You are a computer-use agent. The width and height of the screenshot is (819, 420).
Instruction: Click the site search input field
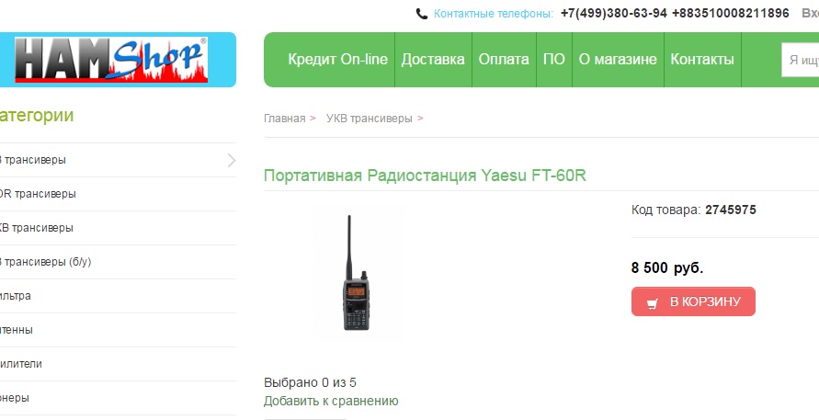pyautogui.click(x=800, y=60)
